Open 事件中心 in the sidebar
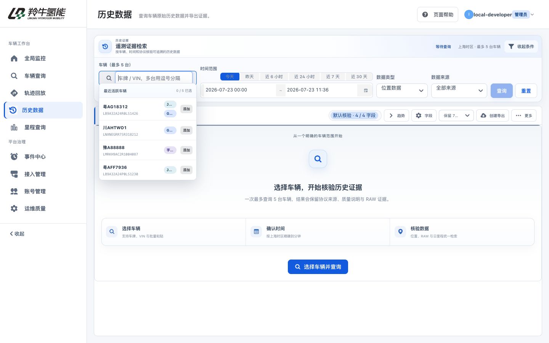Viewport: 549px width, 343px height. tap(43, 157)
